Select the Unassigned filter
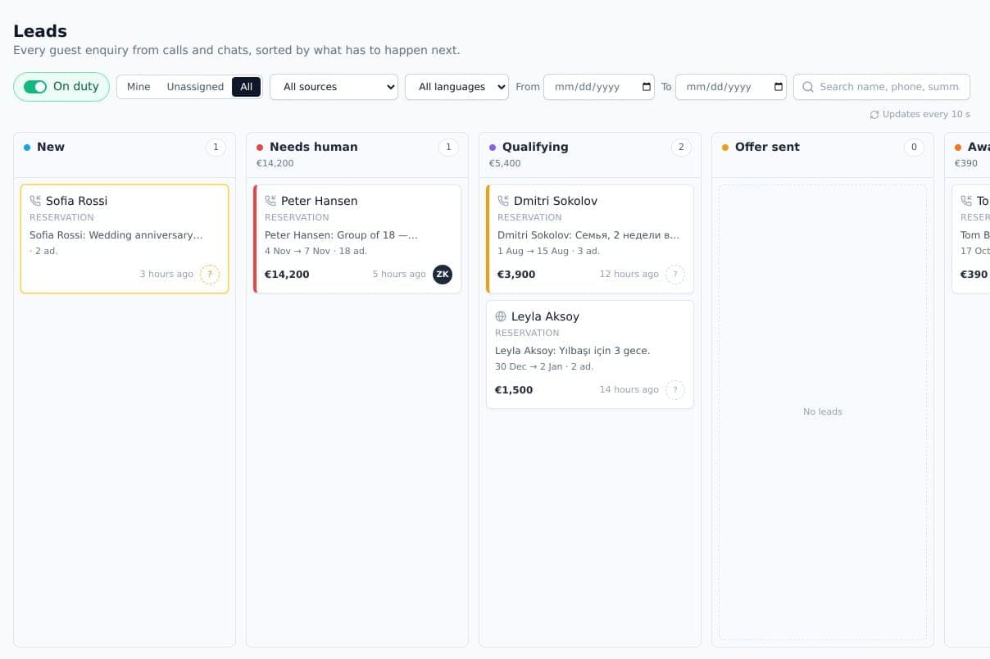The image size is (990, 659). point(195,87)
